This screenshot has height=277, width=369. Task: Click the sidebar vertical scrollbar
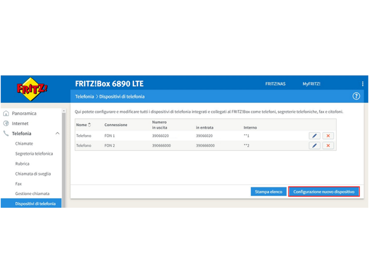64,160
